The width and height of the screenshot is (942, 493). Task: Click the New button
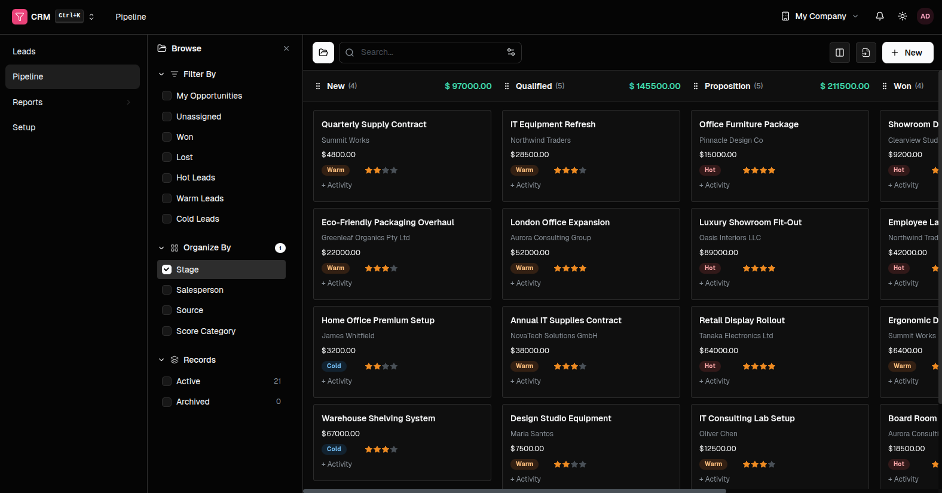907,53
